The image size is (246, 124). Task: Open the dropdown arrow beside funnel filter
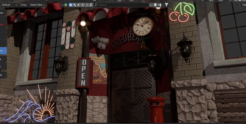tap(170, 5)
